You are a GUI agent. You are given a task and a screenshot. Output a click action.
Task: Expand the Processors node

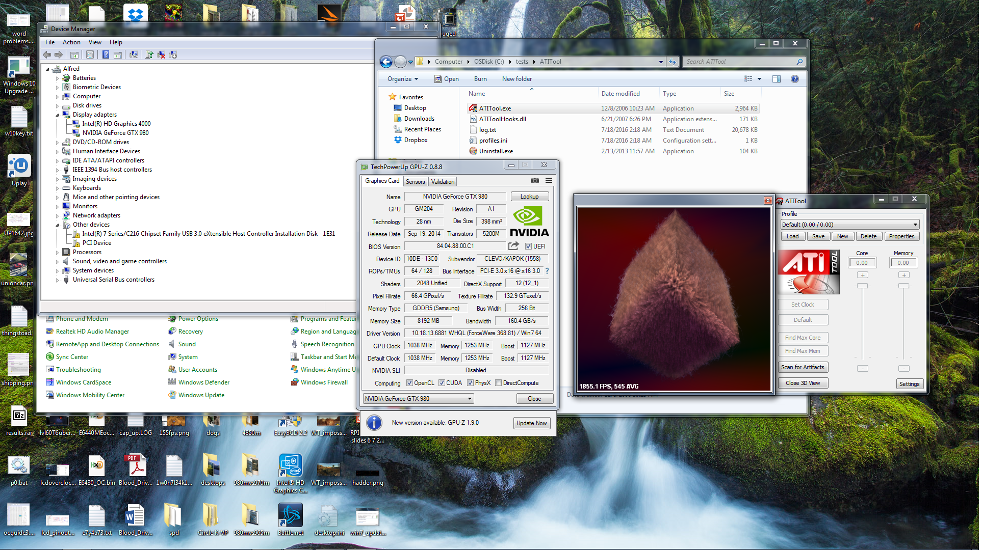[x=57, y=253]
